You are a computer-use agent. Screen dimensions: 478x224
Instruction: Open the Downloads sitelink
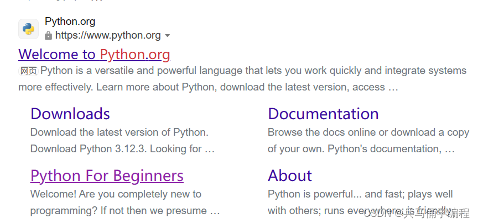coord(70,114)
